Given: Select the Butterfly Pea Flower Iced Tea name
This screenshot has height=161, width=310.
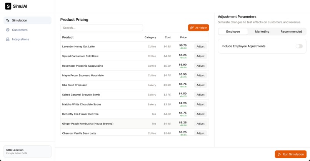Looking at the screenshot, I should click(x=80, y=114).
